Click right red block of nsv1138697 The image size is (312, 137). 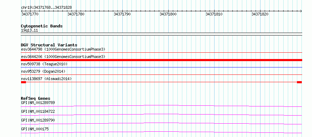coord(299,82)
